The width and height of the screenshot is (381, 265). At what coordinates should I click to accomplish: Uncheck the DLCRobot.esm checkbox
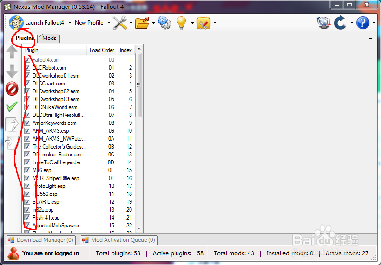(27, 68)
